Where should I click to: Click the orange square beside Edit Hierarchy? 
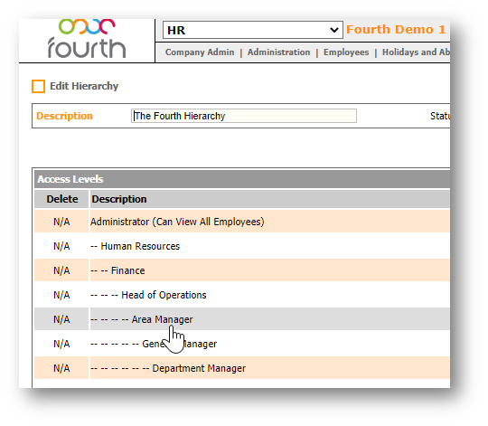pos(38,86)
